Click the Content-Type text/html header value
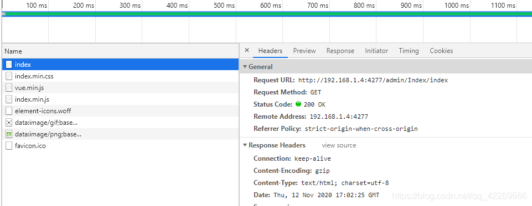 [x=345, y=183]
